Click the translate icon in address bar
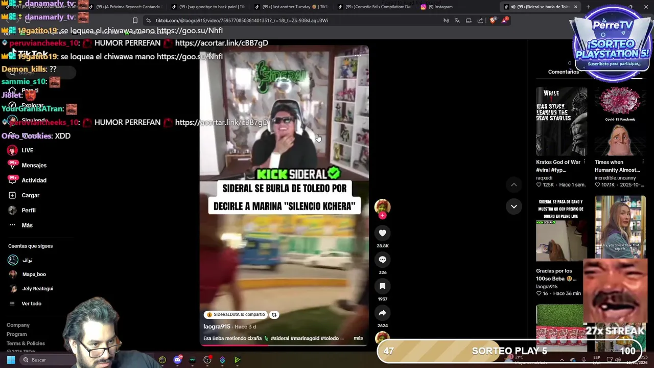This screenshot has width=654, height=368. 457,20
